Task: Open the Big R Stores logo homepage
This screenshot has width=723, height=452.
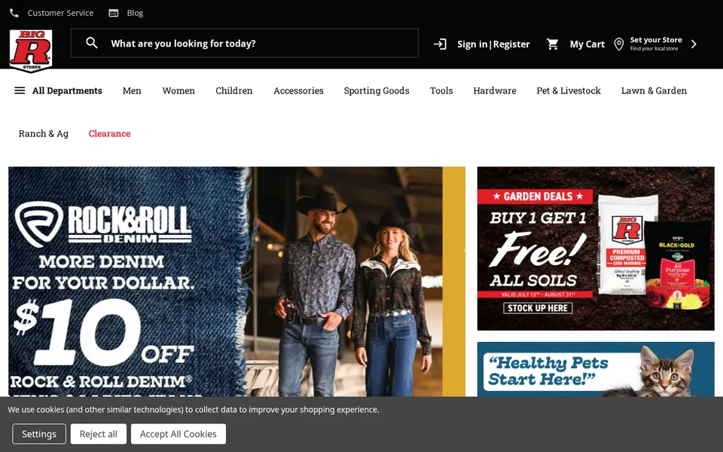Action: [31, 50]
